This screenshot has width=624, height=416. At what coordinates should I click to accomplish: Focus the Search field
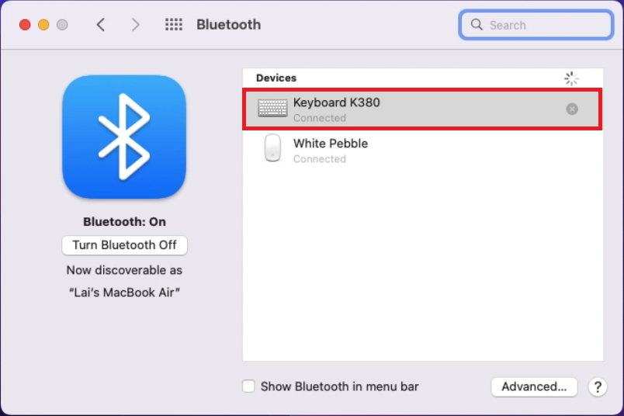pyautogui.click(x=536, y=25)
